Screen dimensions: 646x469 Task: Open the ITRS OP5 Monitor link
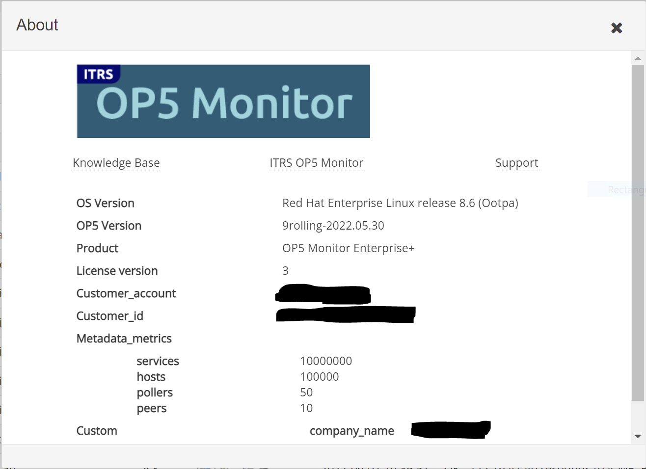[x=317, y=163]
